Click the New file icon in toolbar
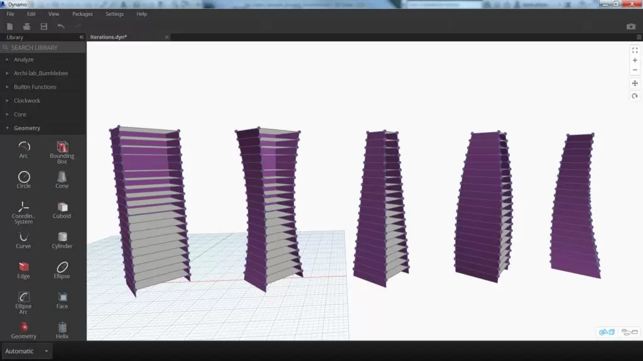This screenshot has height=361, width=643. [x=10, y=26]
